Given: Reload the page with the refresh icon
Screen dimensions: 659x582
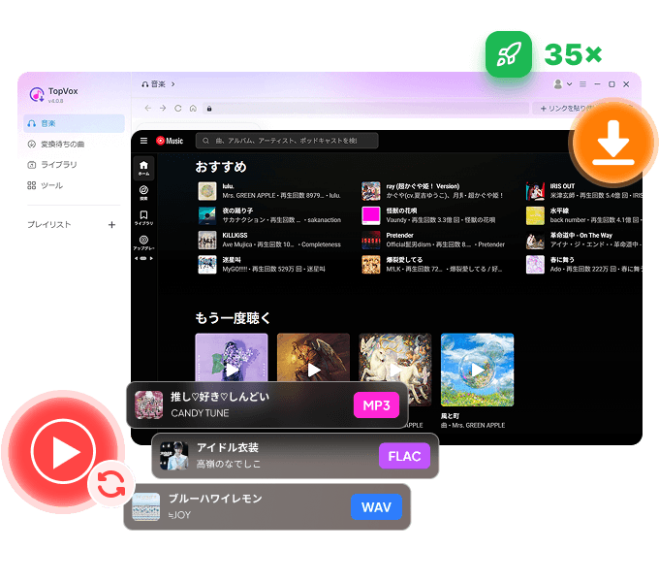Looking at the screenshot, I should pyautogui.click(x=178, y=108).
